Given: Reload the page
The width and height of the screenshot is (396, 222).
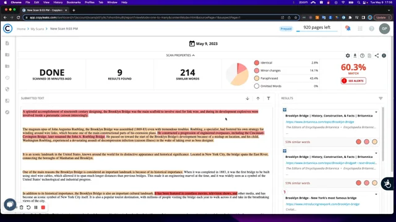Looking at the screenshot, I should tap(18, 17).
